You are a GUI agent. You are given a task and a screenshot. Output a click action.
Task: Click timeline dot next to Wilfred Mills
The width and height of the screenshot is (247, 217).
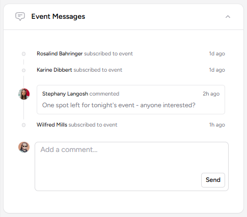[x=23, y=125]
